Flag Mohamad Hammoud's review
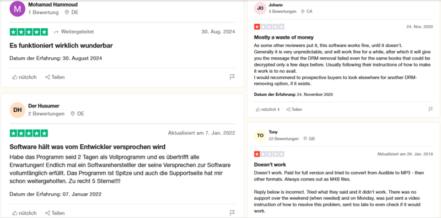The width and height of the screenshot is (441, 218). pos(232,77)
